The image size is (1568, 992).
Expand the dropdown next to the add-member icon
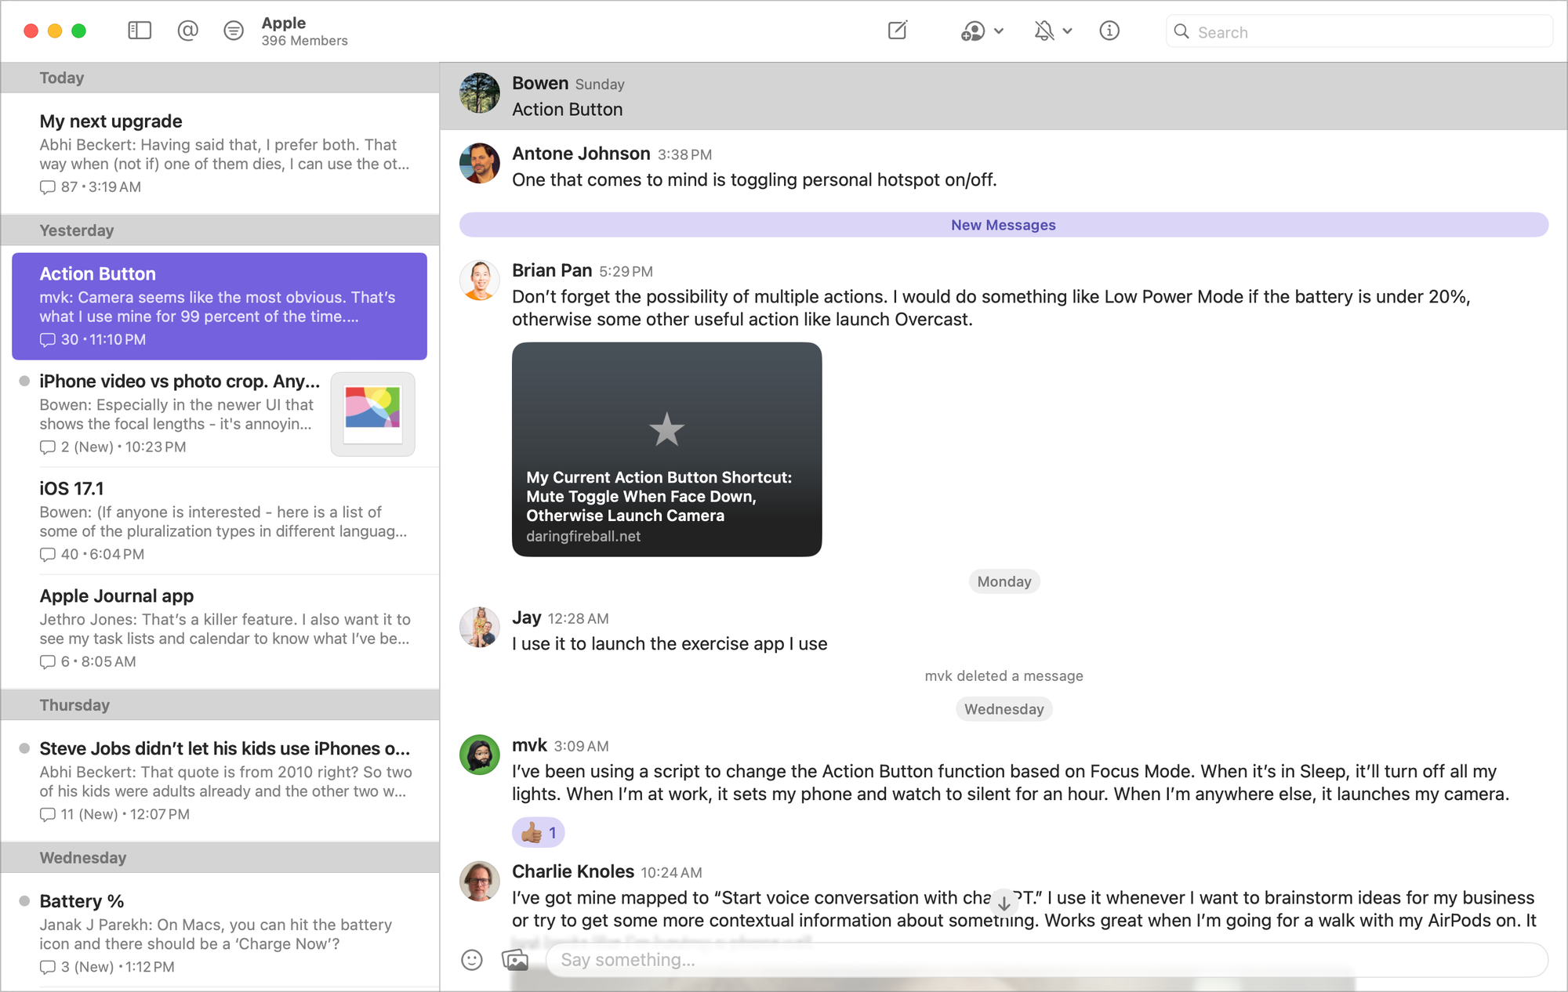(x=998, y=31)
